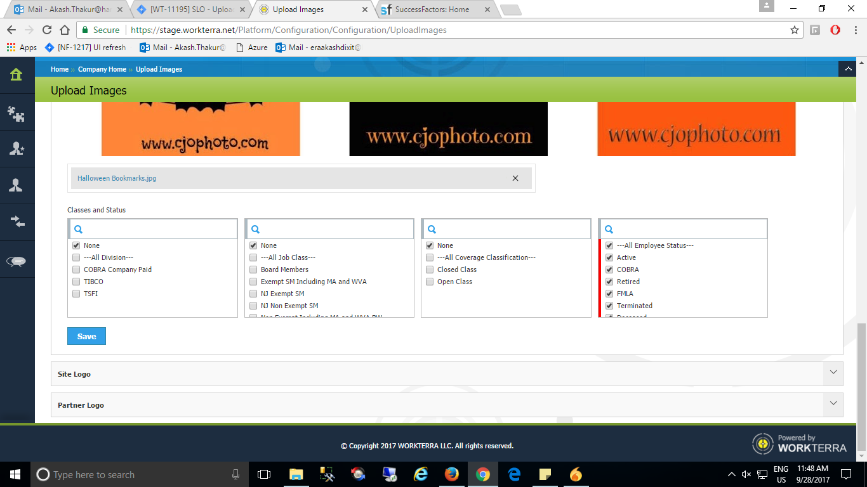Open the Apps bookmarks shortcut

(x=22, y=48)
